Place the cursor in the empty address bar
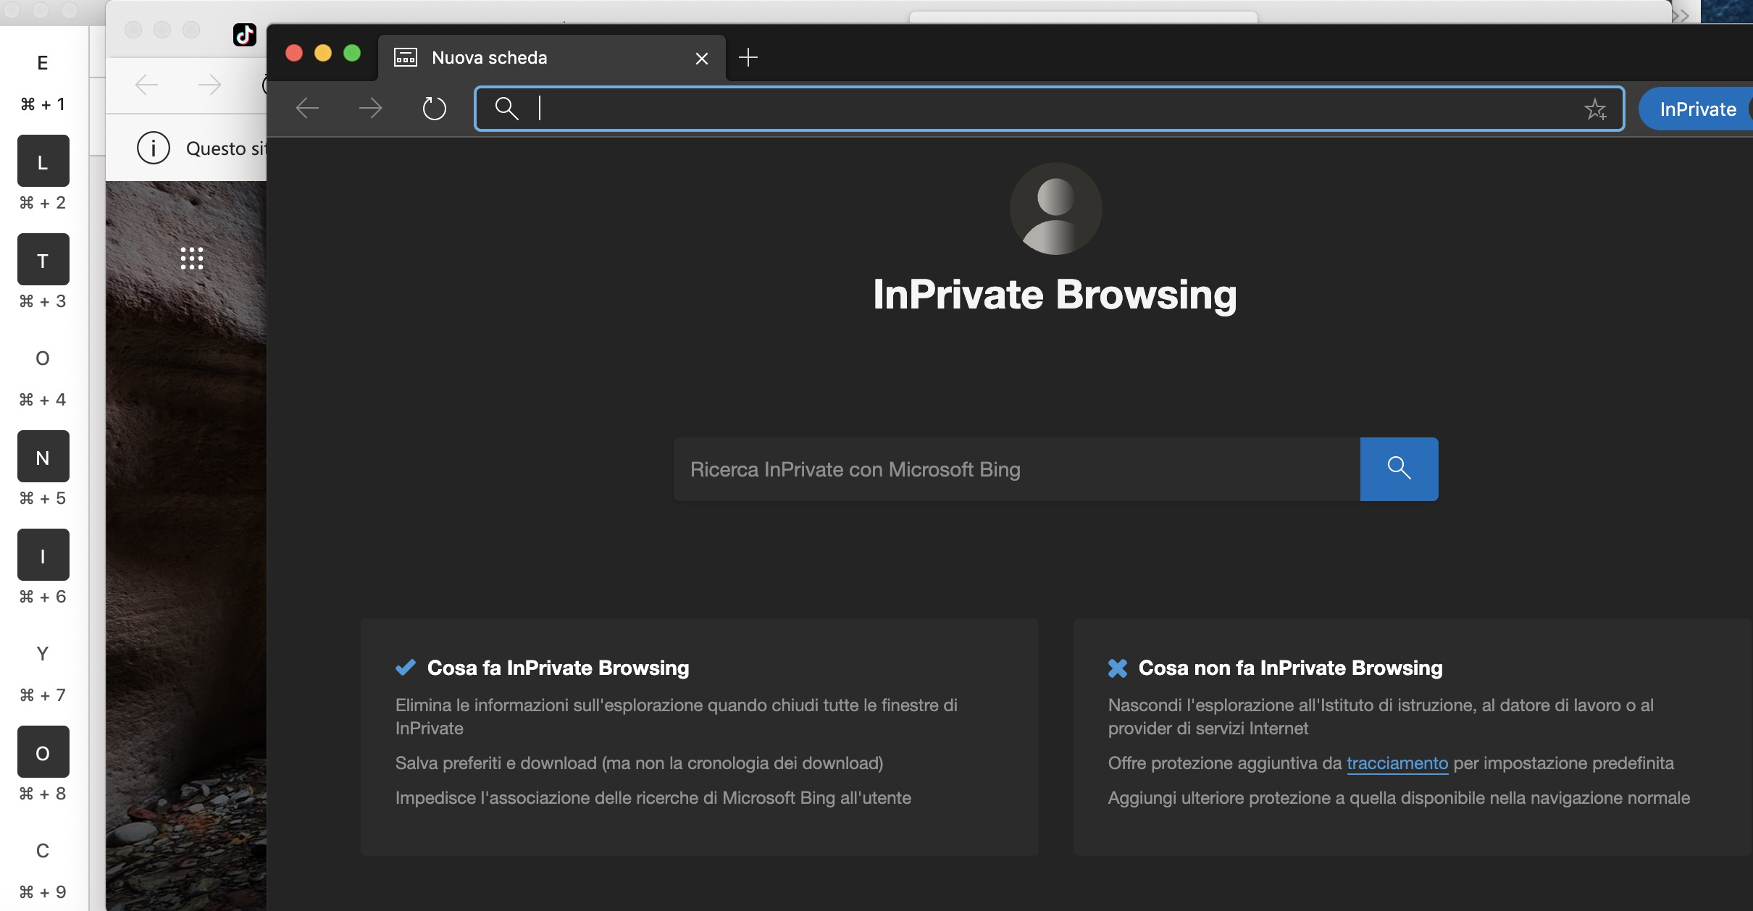The width and height of the screenshot is (1753, 911). click(869, 109)
